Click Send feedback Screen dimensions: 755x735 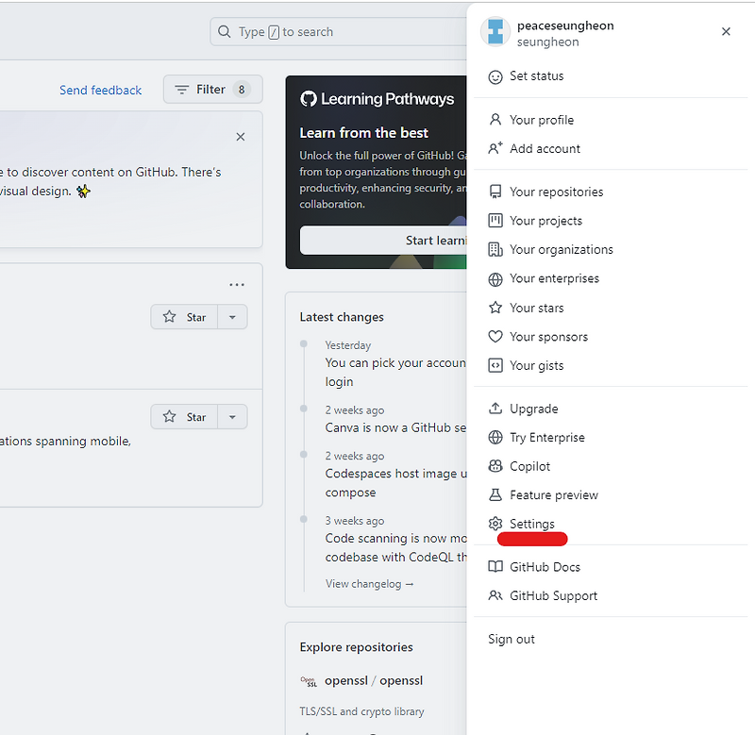point(100,89)
